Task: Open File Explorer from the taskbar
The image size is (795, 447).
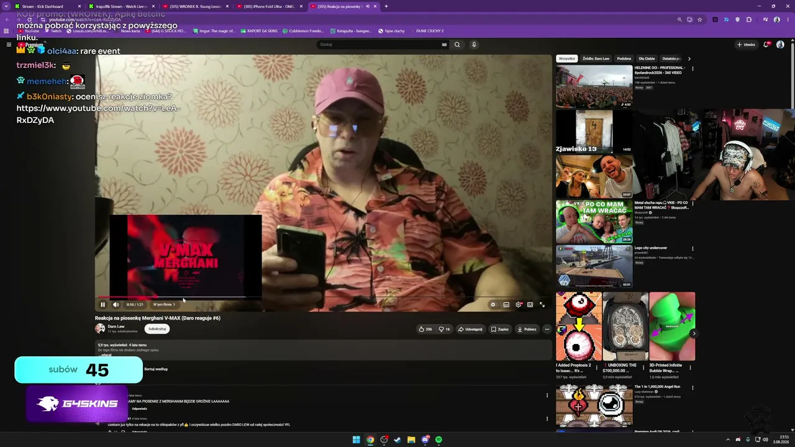Action: pos(411,440)
